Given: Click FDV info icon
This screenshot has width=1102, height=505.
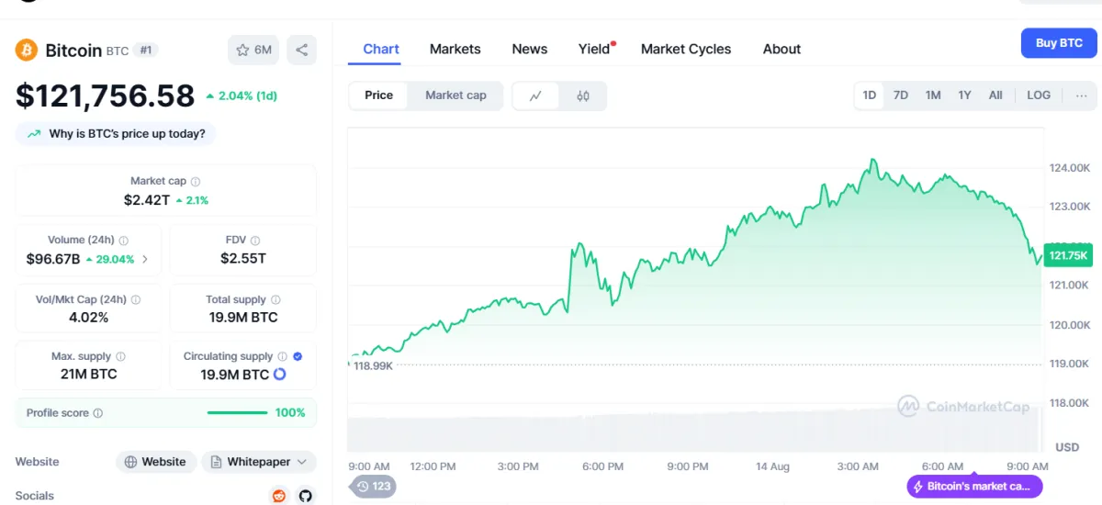Looking at the screenshot, I should 255,241.
